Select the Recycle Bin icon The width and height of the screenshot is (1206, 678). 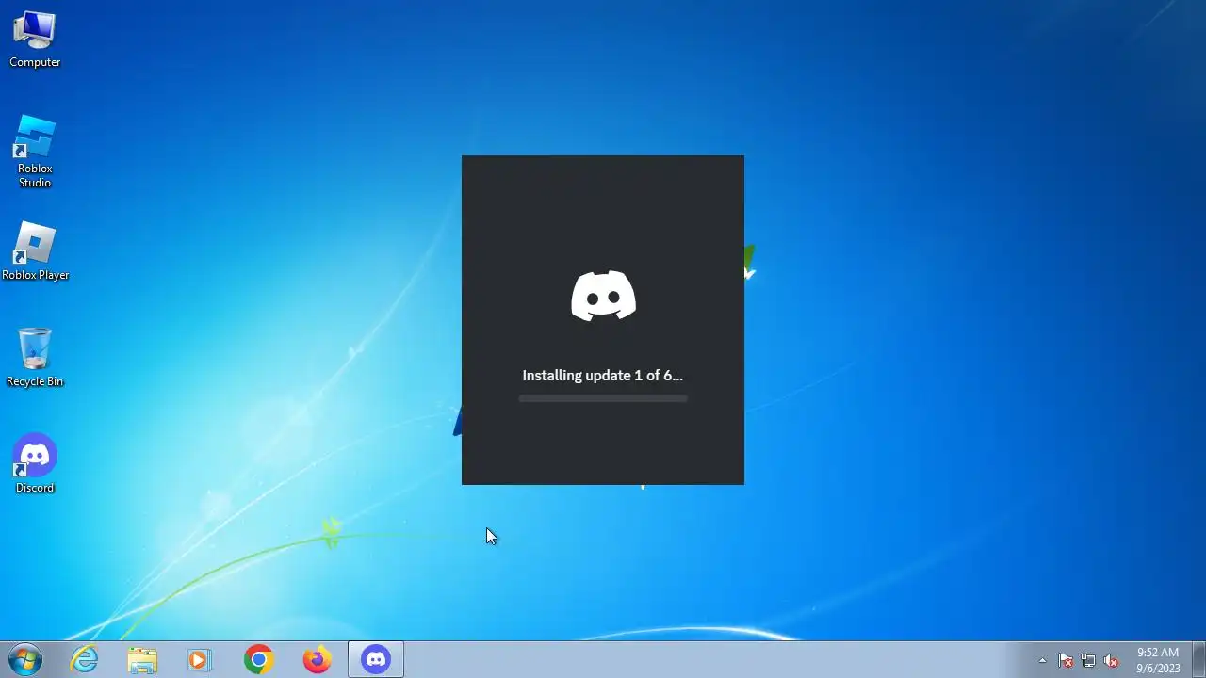point(35,358)
